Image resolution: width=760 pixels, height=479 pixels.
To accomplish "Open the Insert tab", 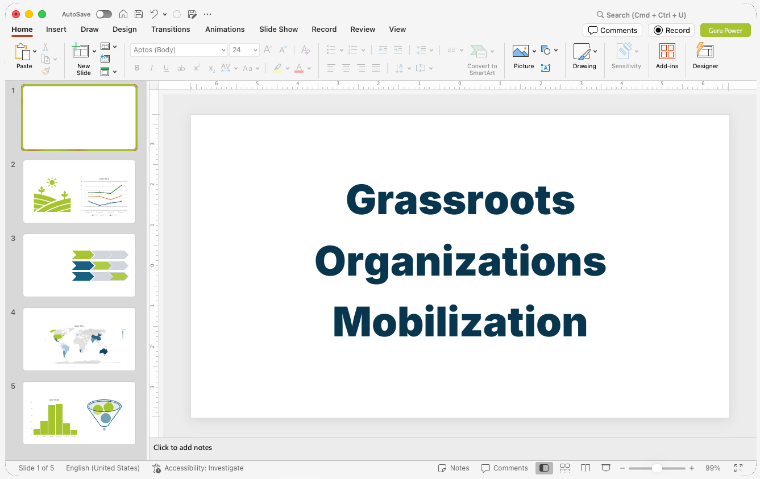I will 56,29.
